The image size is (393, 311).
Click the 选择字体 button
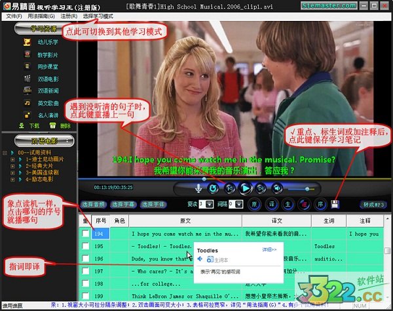click(x=153, y=205)
